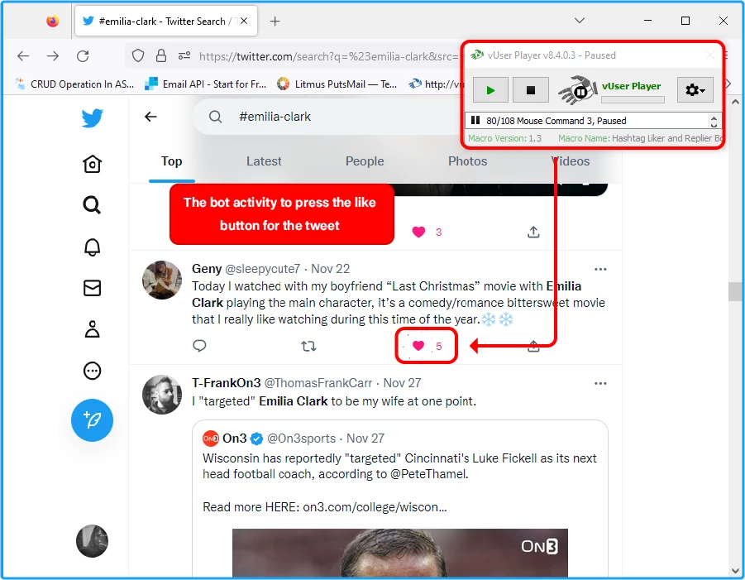Click @PeteThamel mention in quoted tweet
The image size is (745, 580).
(429, 474)
